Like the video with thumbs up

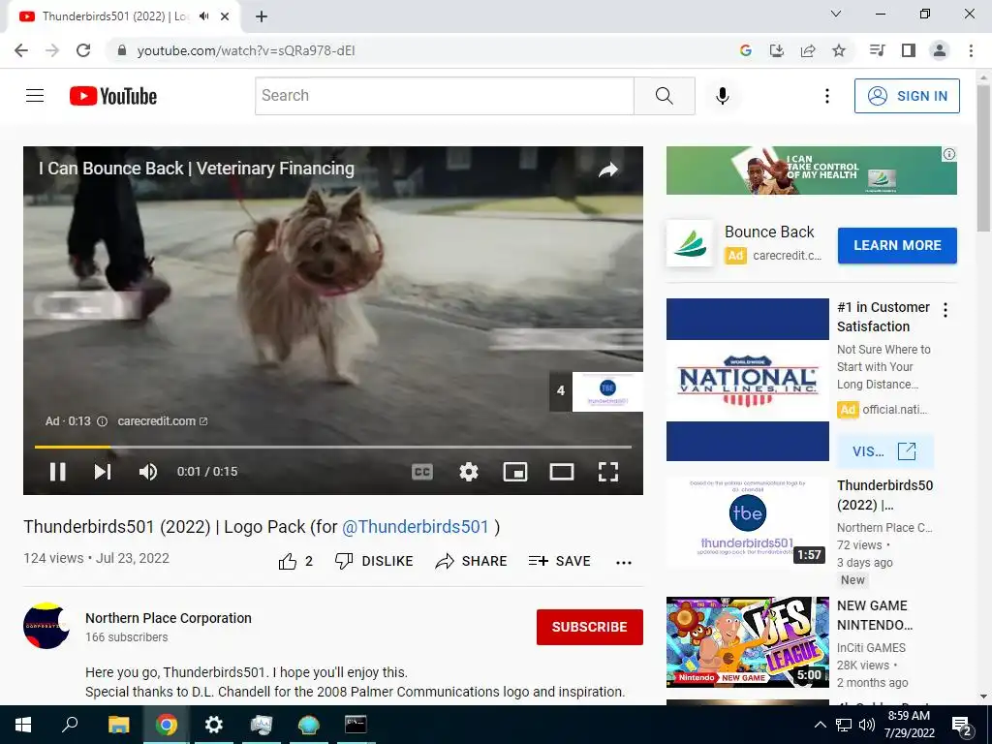(x=295, y=561)
